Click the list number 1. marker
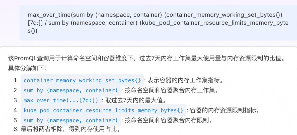Image resolution: width=297 pixels, height=135 pixels. point(16,80)
